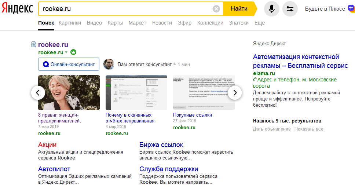Click the Найти search button
The width and height of the screenshot is (355, 187).
coord(239,9)
